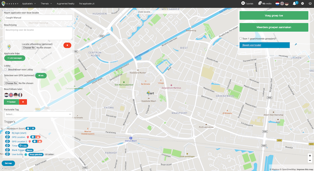This screenshot has width=314, height=171.
Task: Select Rol applicatie uit menu item
Action: click(87, 4)
